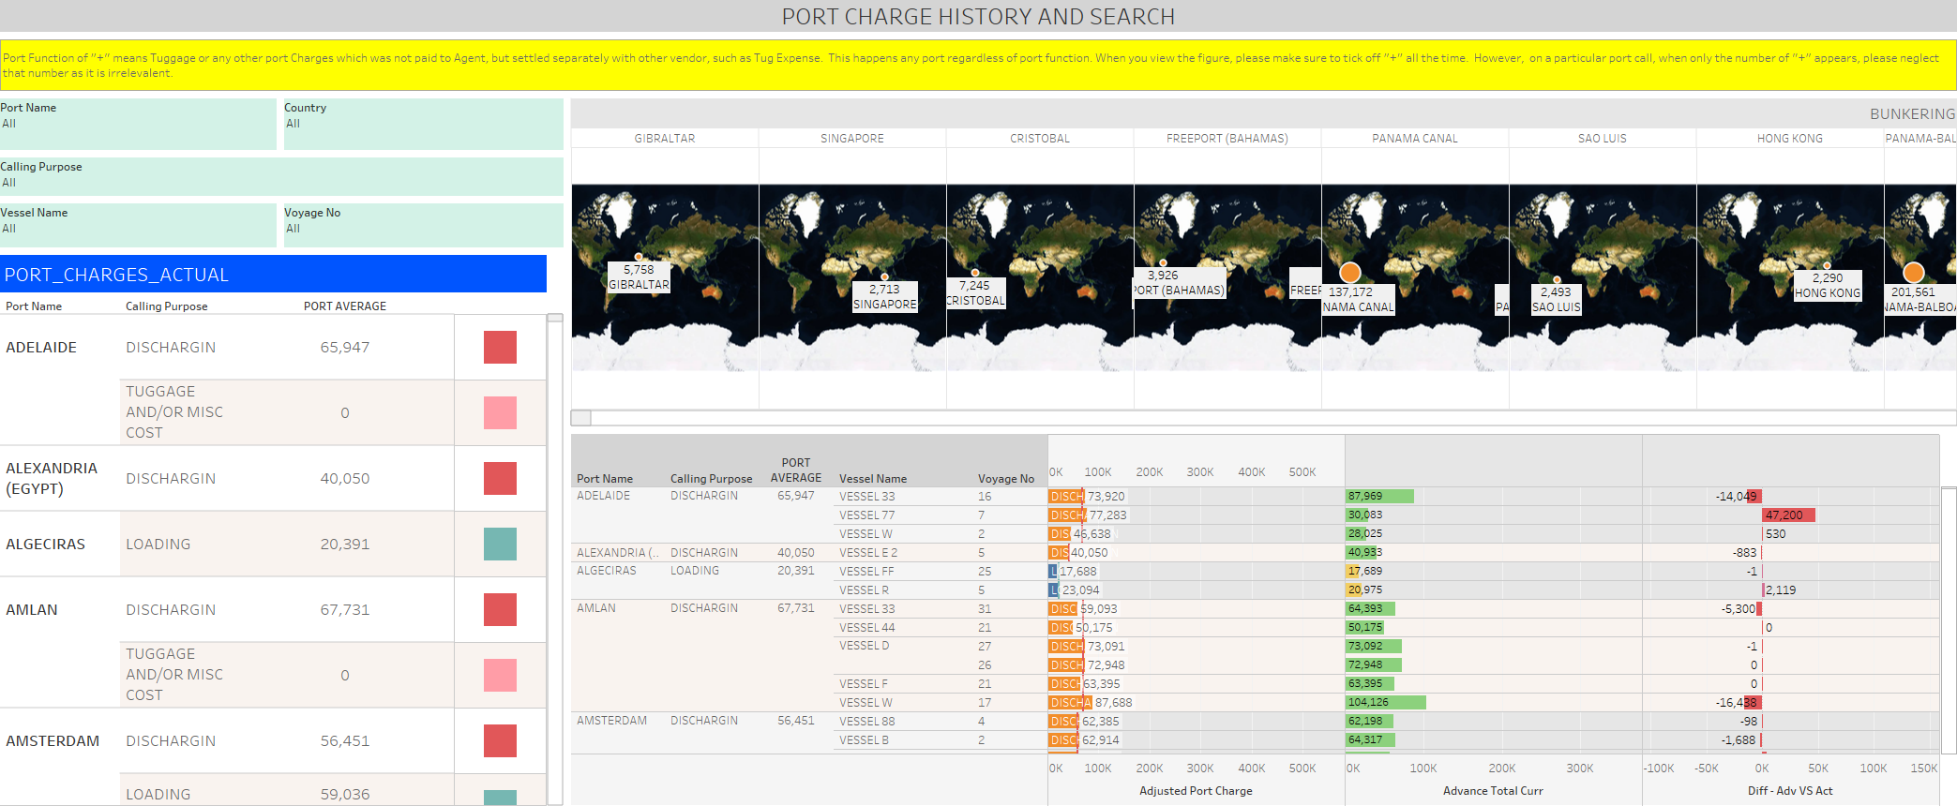Select the SAO LUIS map thumbnail
The width and height of the screenshot is (1957, 806).
(1603, 277)
